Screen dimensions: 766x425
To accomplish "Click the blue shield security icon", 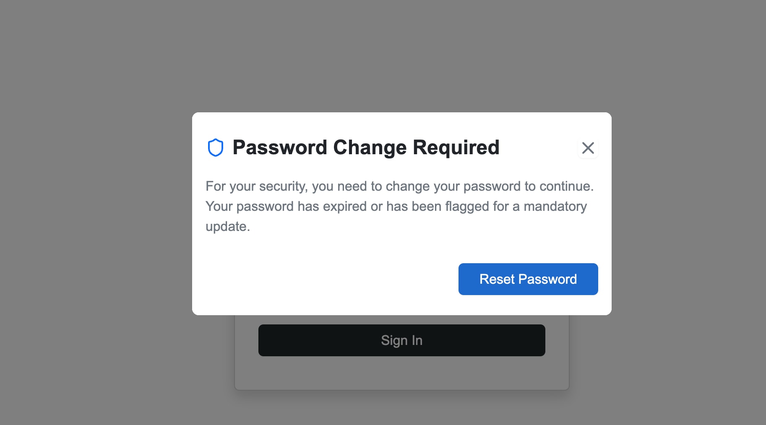I will pyautogui.click(x=216, y=148).
